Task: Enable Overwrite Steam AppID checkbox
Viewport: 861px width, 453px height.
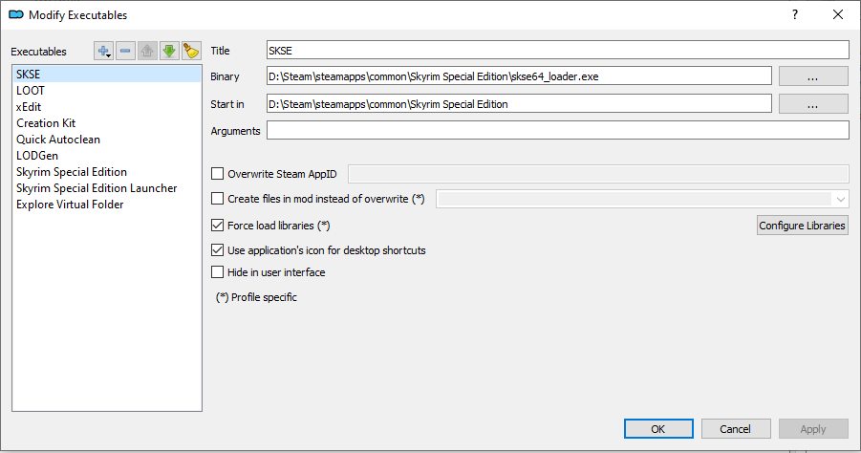Action: coord(218,174)
